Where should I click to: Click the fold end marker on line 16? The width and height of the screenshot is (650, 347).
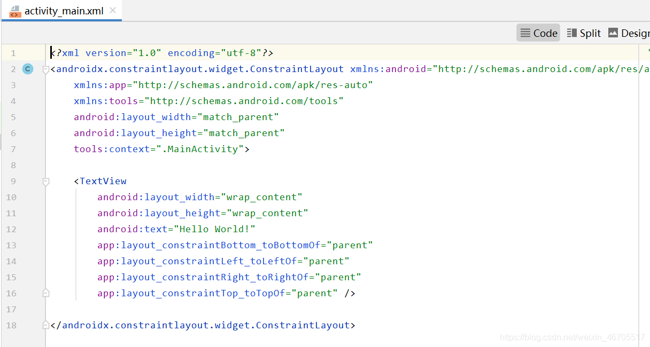pyautogui.click(x=45, y=293)
